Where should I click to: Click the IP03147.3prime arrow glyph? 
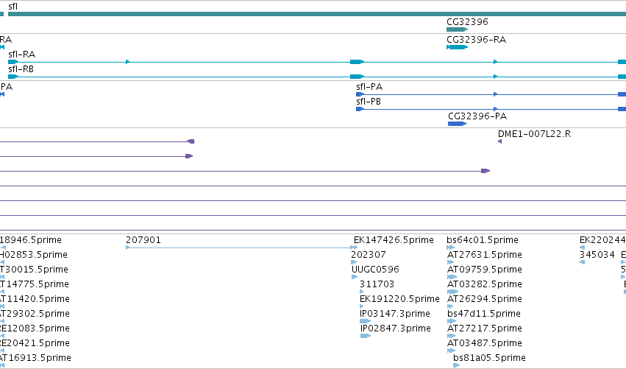point(366,321)
